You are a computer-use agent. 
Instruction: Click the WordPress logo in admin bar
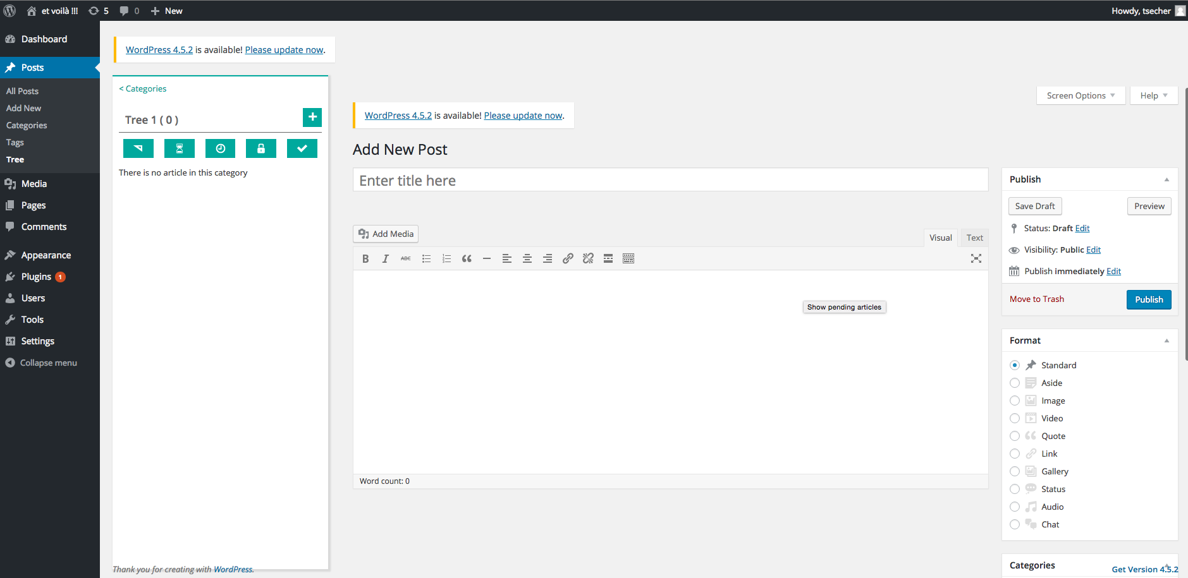click(10, 11)
